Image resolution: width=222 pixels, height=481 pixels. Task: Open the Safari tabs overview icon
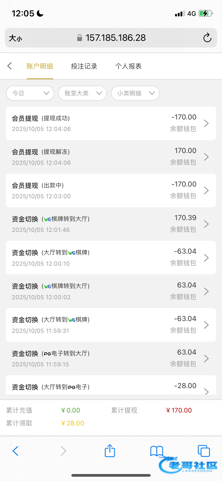coord(204,451)
